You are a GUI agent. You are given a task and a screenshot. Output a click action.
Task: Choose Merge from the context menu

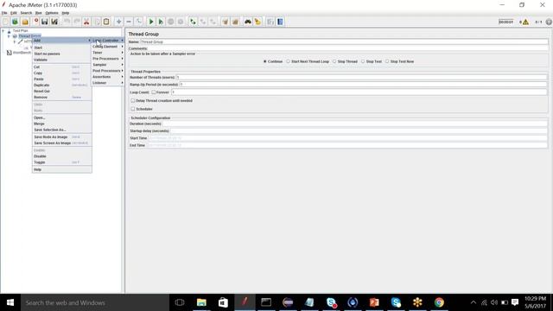(x=61, y=124)
